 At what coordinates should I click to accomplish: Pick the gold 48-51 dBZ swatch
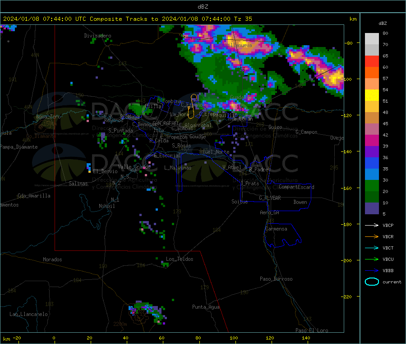(372, 106)
